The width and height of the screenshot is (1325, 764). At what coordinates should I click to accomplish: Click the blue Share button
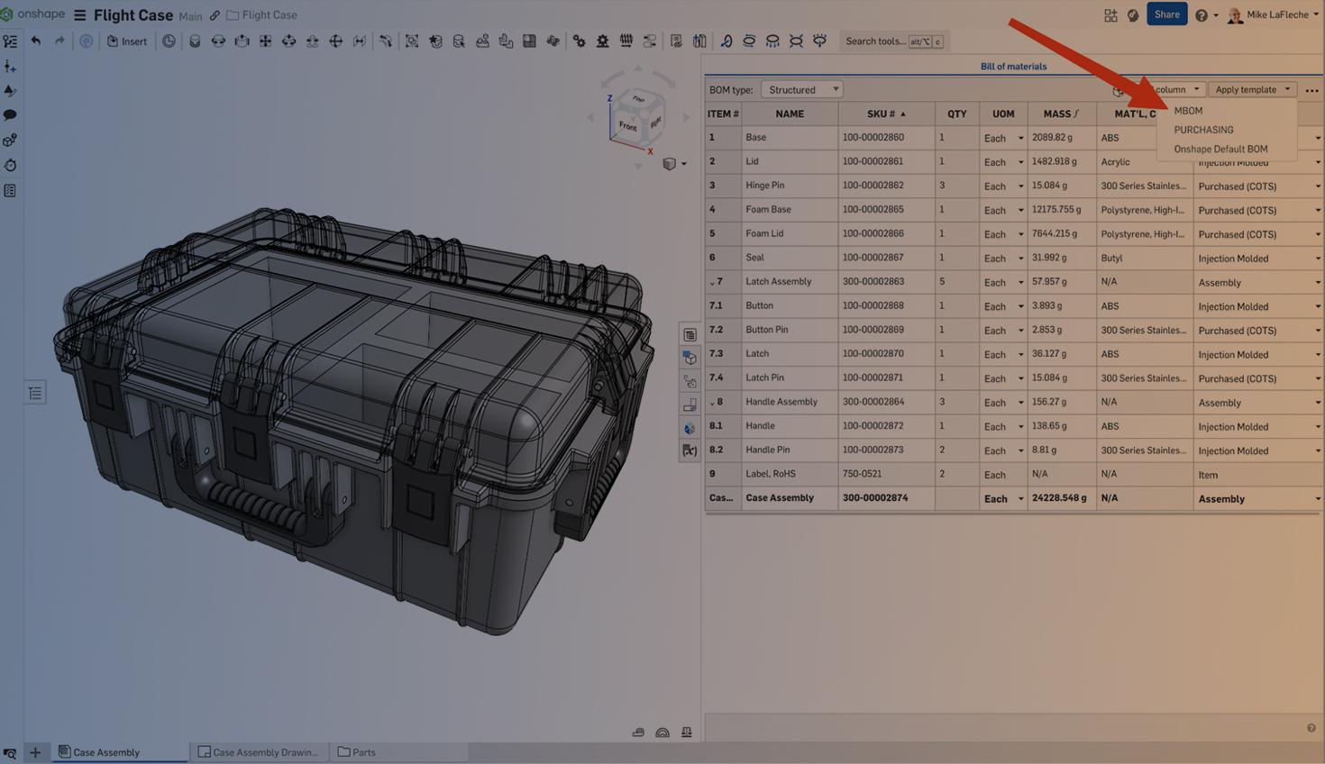[x=1166, y=14]
